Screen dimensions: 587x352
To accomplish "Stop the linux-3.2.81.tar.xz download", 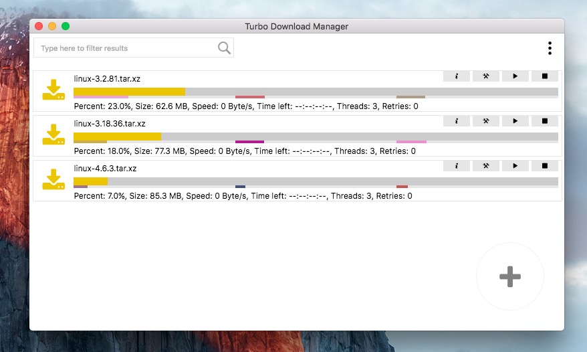I will coord(545,76).
